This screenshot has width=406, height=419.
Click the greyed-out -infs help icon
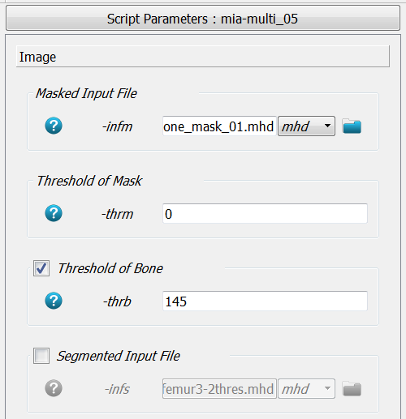54,388
